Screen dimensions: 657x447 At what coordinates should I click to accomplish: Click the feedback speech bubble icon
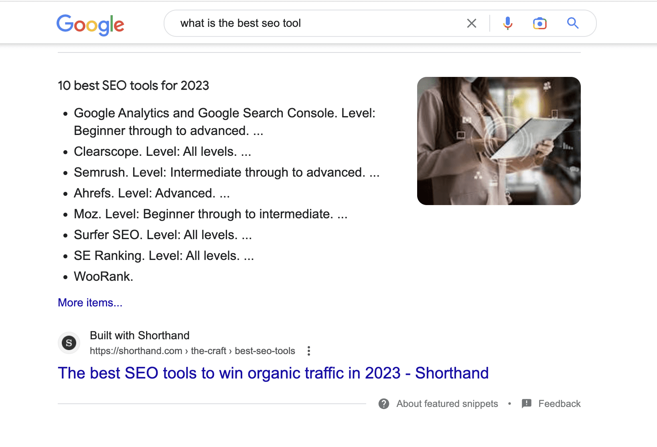pyautogui.click(x=527, y=404)
